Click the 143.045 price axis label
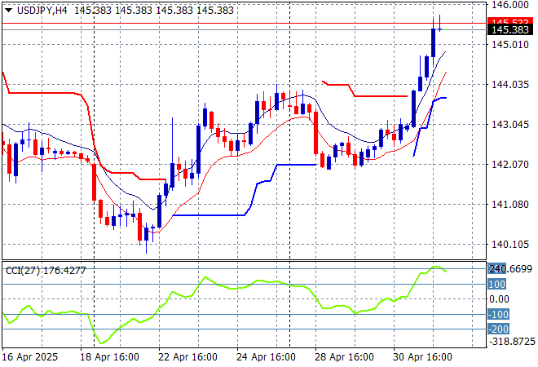 pyautogui.click(x=509, y=124)
